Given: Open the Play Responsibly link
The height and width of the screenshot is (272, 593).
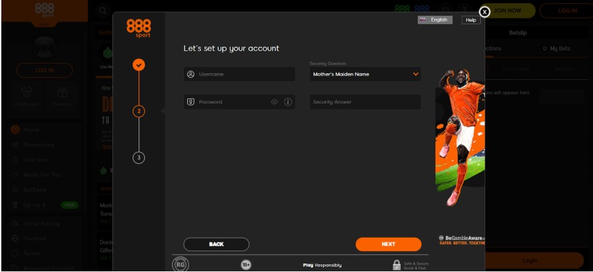Looking at the screenshot, I should tap(322, 265).
